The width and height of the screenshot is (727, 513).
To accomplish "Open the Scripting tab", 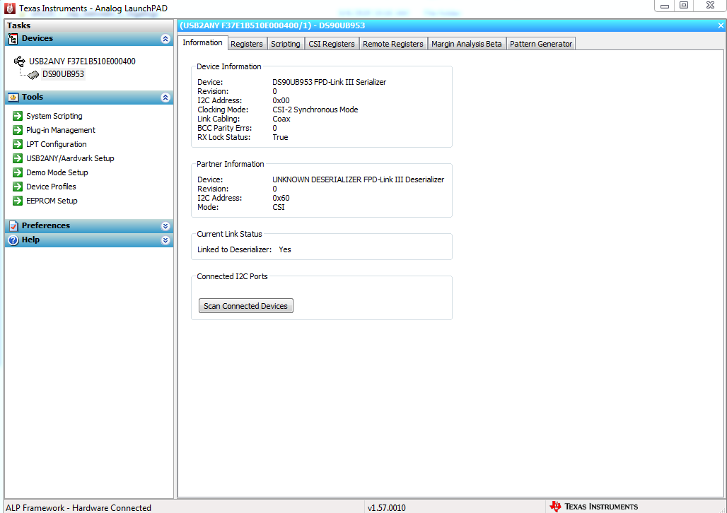I will click(x=286, y=44).
